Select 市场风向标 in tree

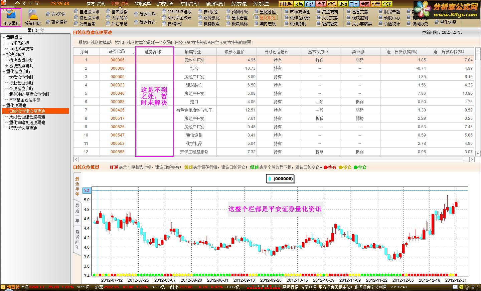(x=19, y=43)
